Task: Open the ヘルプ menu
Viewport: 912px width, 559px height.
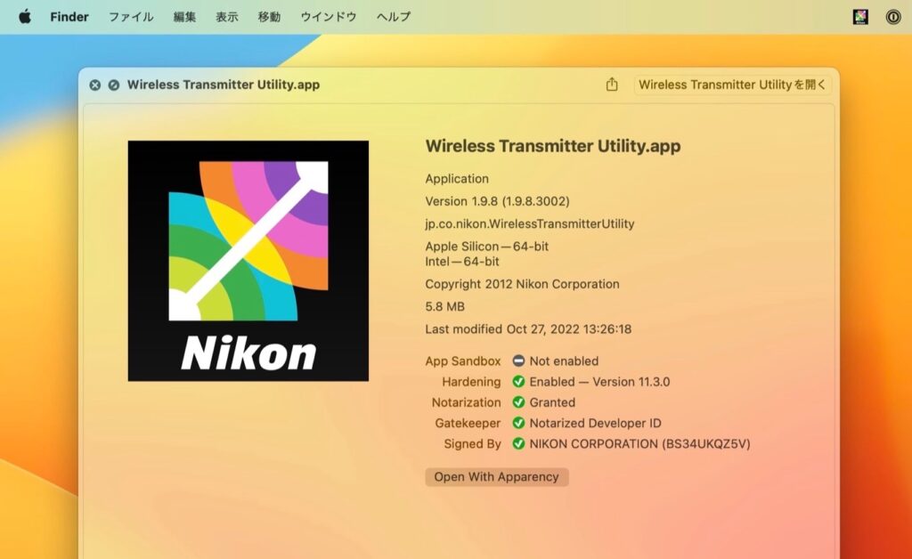Action: 393,17
